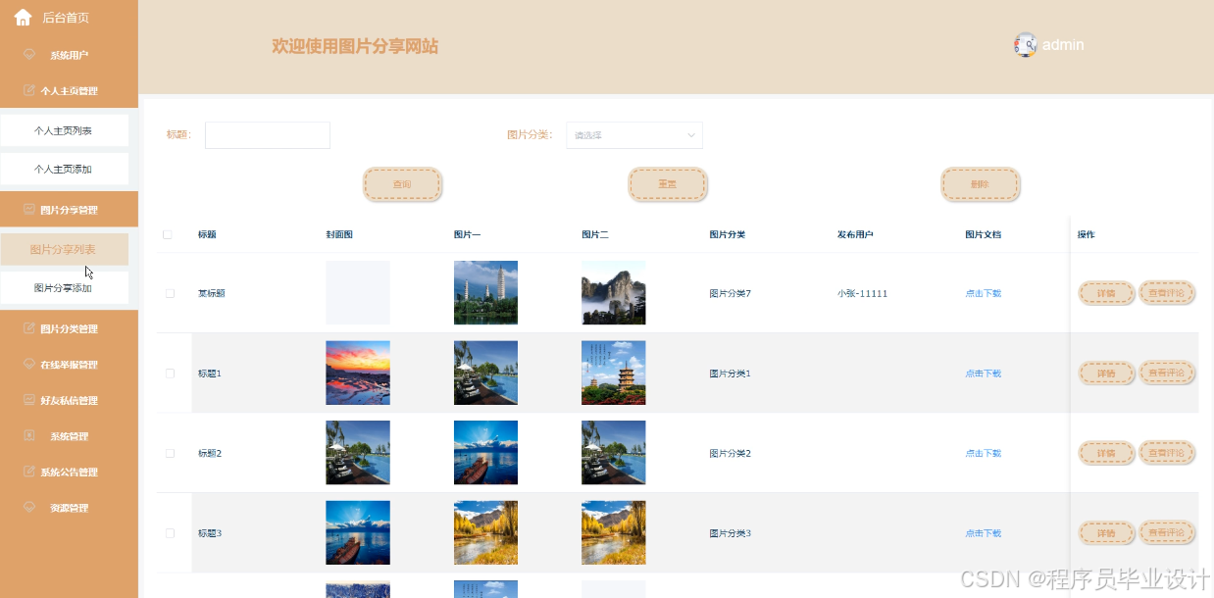The width and height of the screenshot is (1214, 598).
Task: Click the 重置 button
Action: coord(667,184)
